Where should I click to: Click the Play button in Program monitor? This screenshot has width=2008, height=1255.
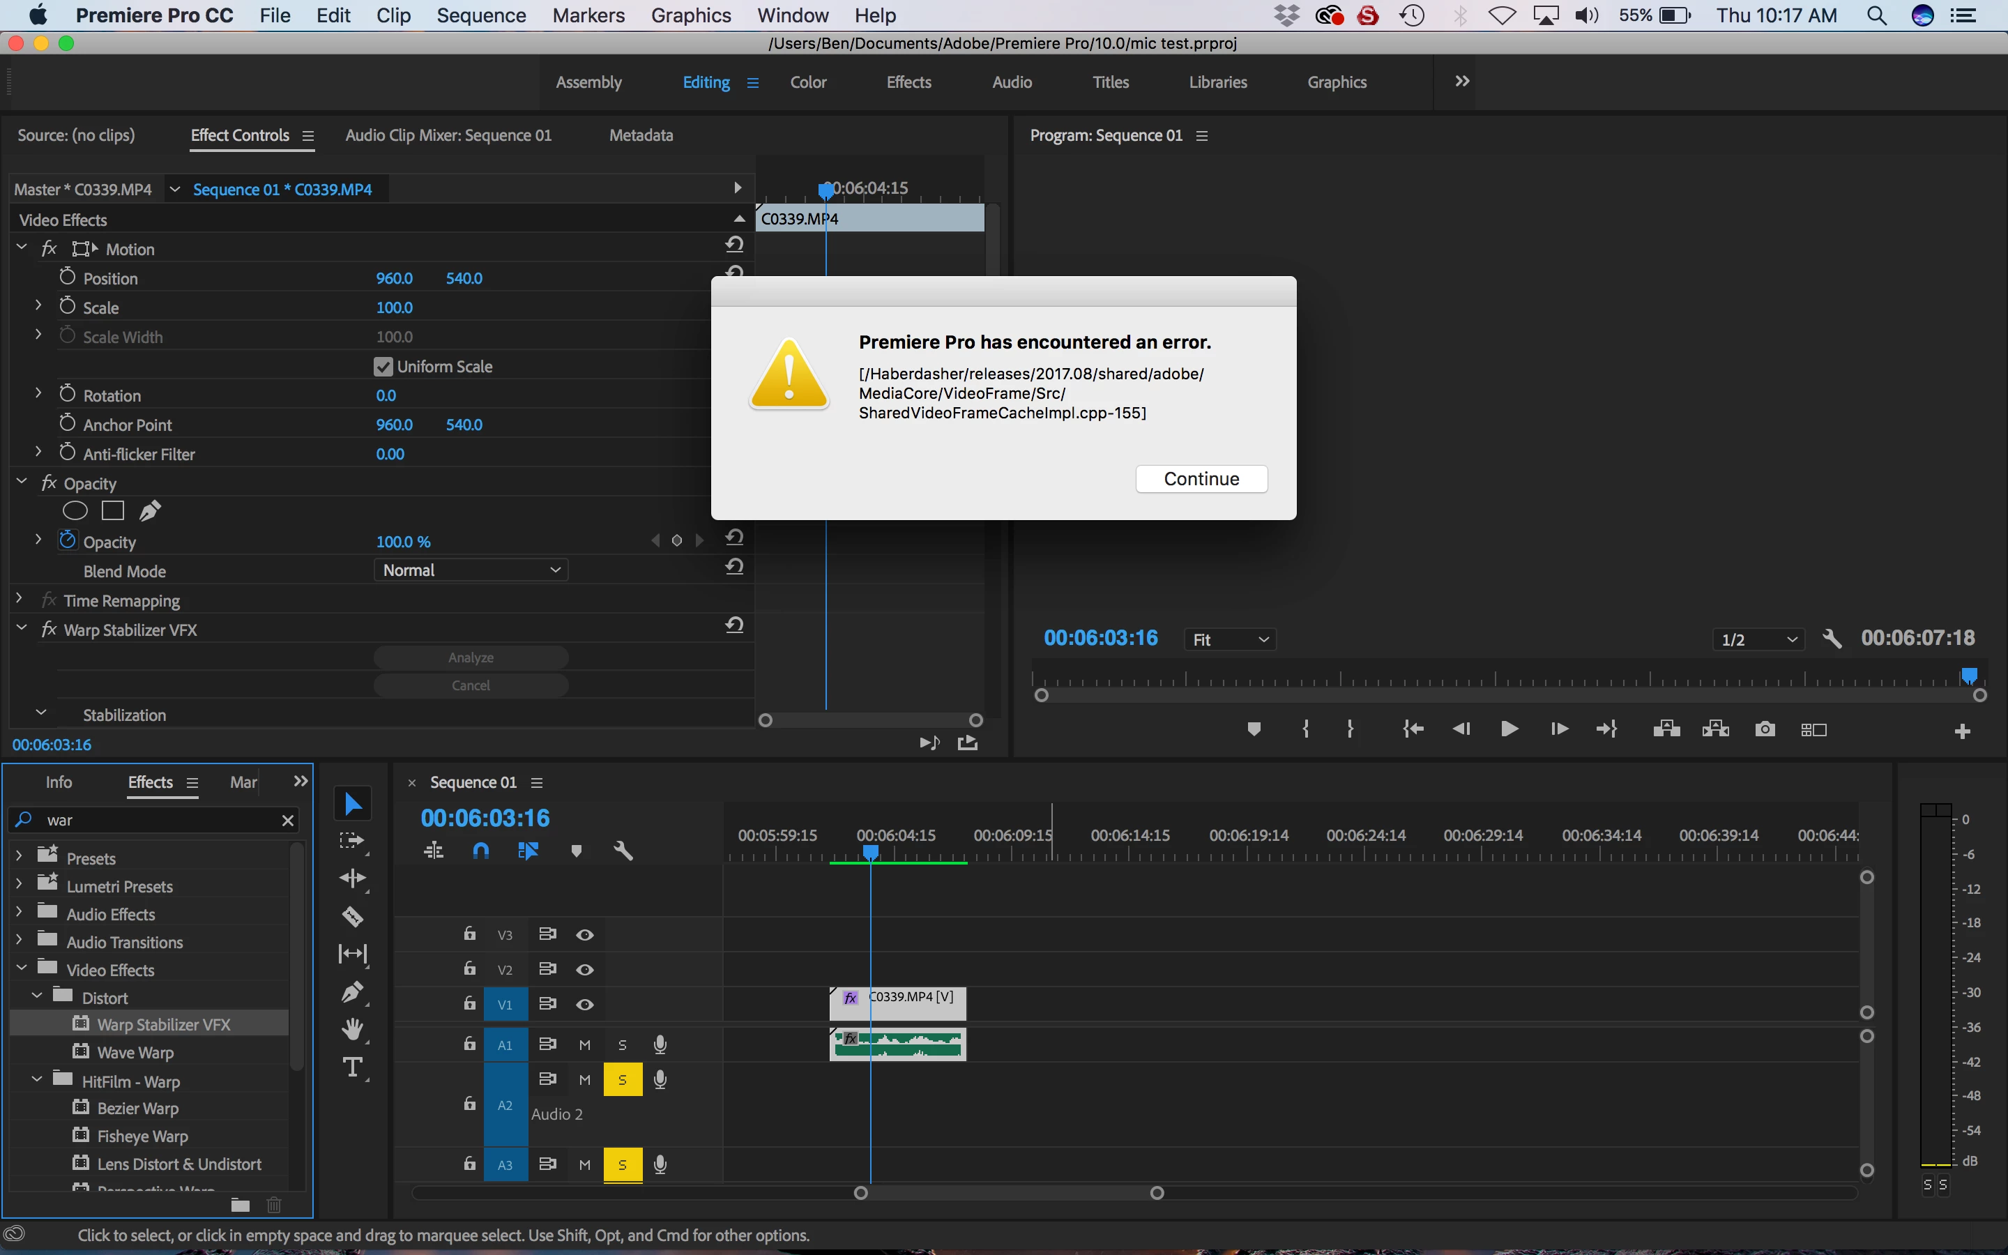tap(1509, 729)
